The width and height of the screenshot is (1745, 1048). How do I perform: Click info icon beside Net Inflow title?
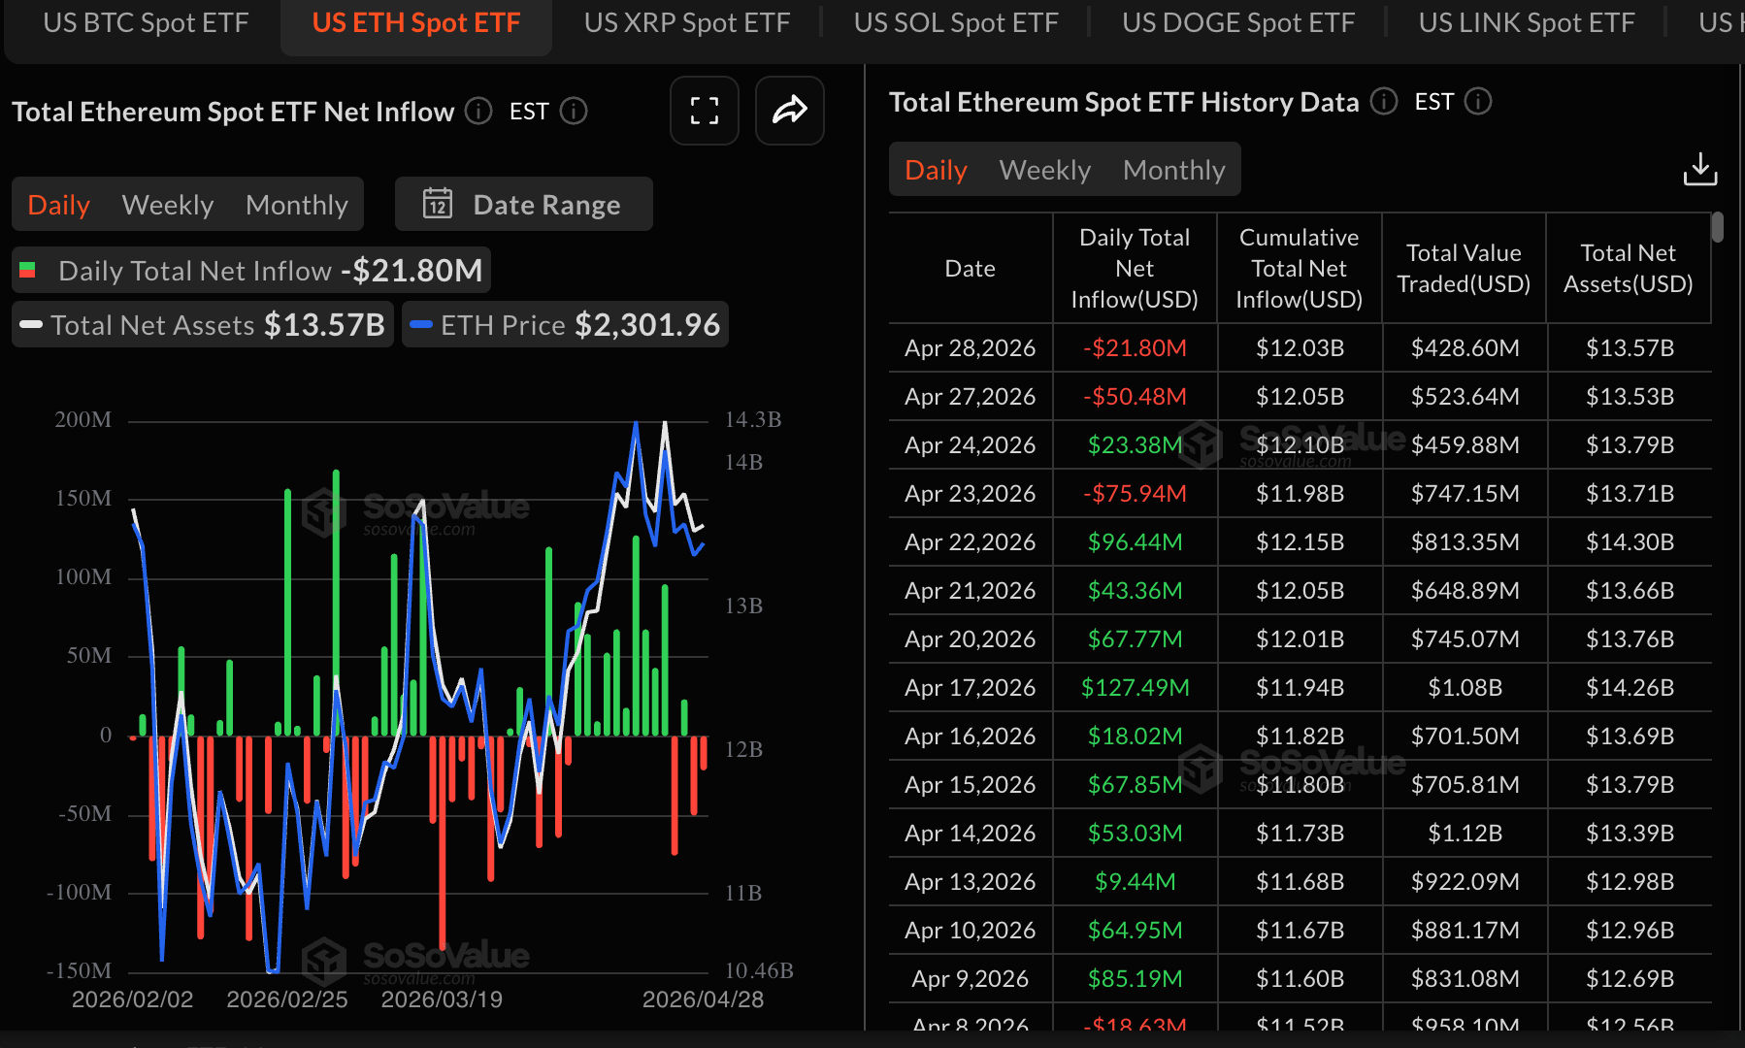point(477,112)
